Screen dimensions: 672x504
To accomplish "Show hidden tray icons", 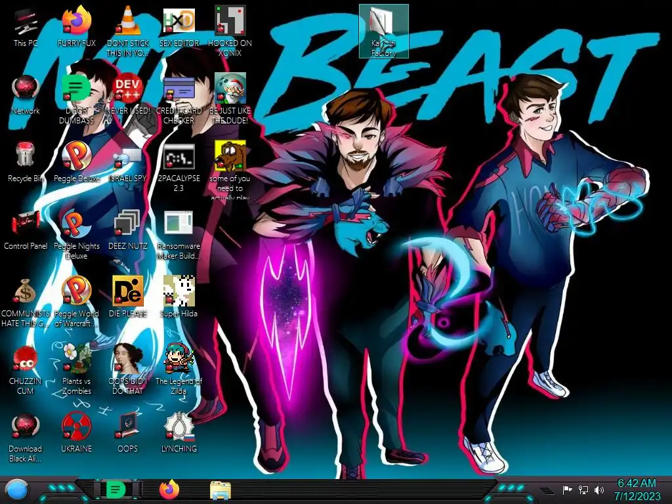I will 546,491.
